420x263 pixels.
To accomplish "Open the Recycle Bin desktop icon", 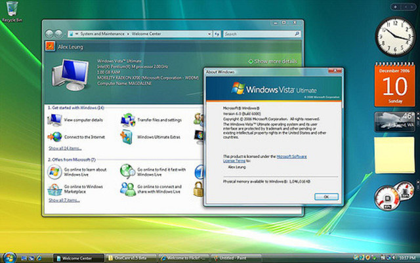I will pyautogui.click(x=12, y=12).
